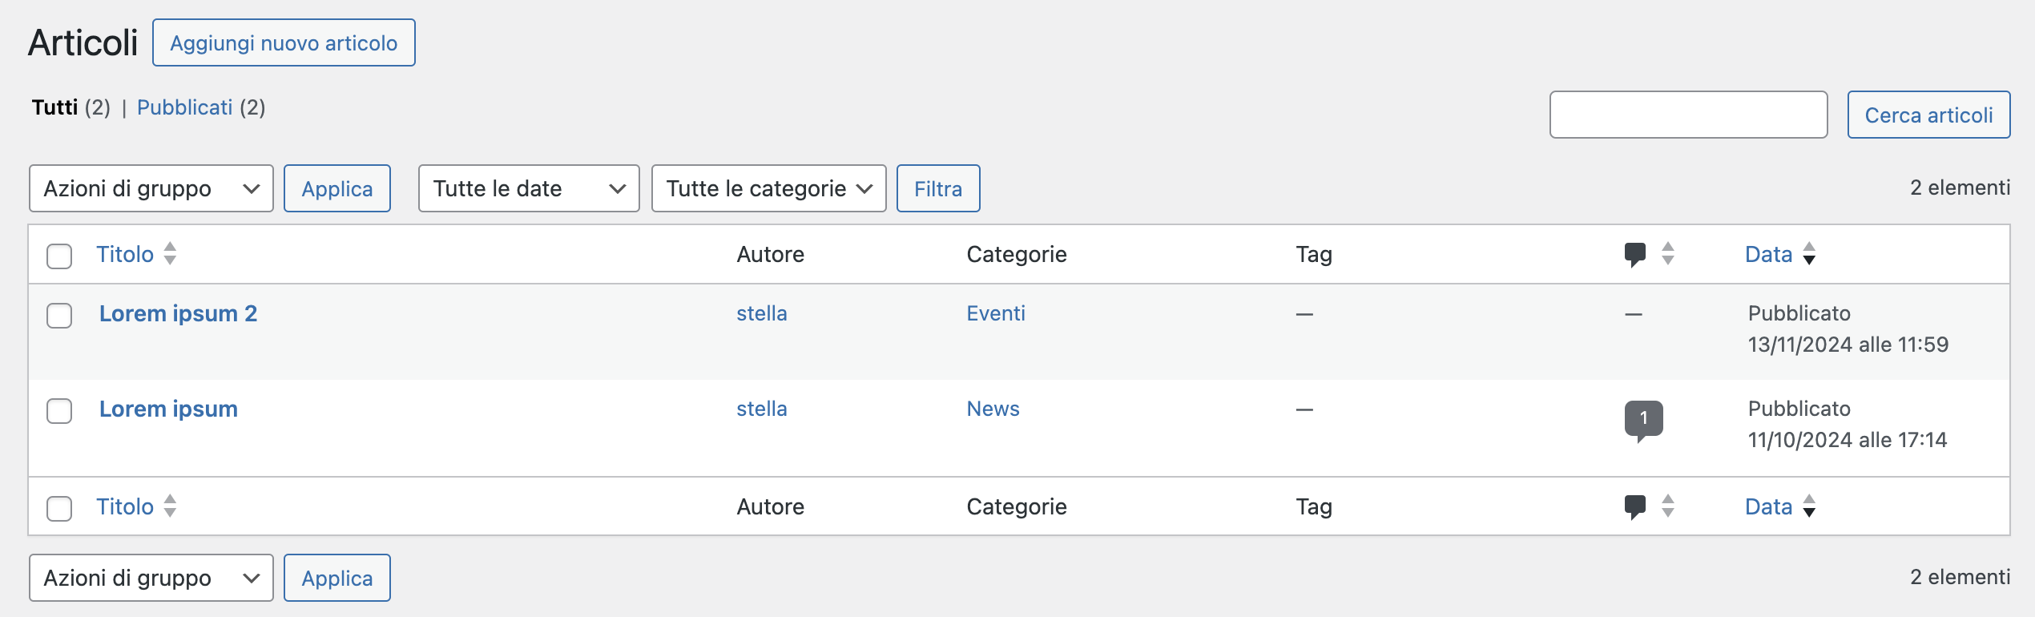Open the Eventi category link
This screenshot has width=2035, height=617.
[995, 313]
